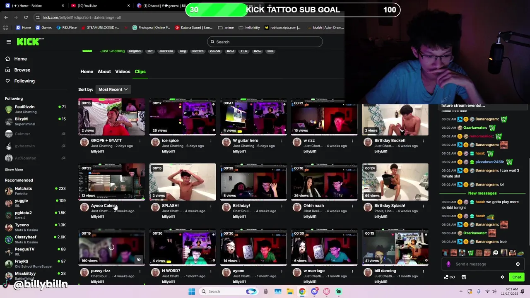Open the hello kitty bookmarks folder

[x=249, y=28]
